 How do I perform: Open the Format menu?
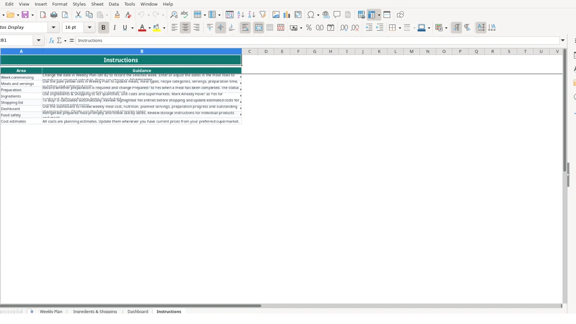click(x=60, y=4)
